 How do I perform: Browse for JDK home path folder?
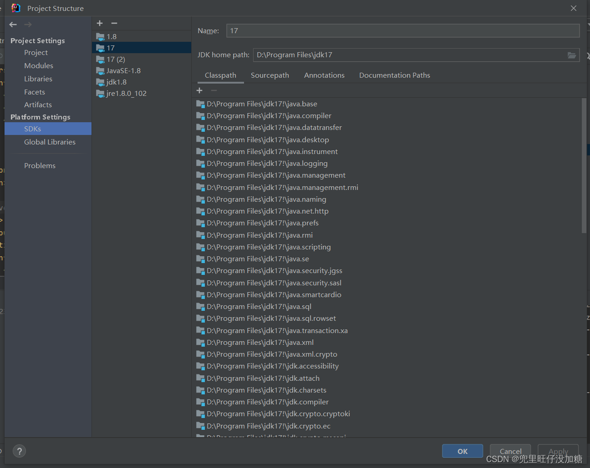(x=572, y=55)
